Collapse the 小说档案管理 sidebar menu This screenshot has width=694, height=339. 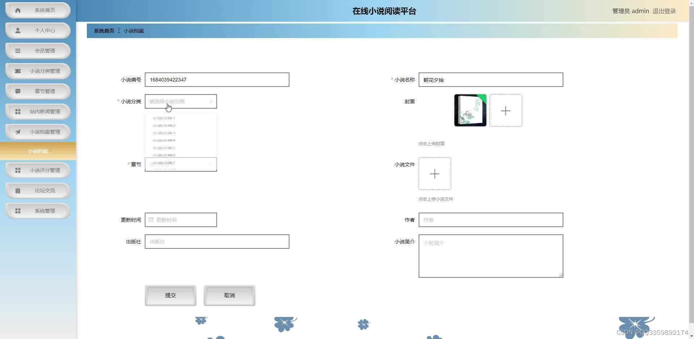(x=38, y=132)
